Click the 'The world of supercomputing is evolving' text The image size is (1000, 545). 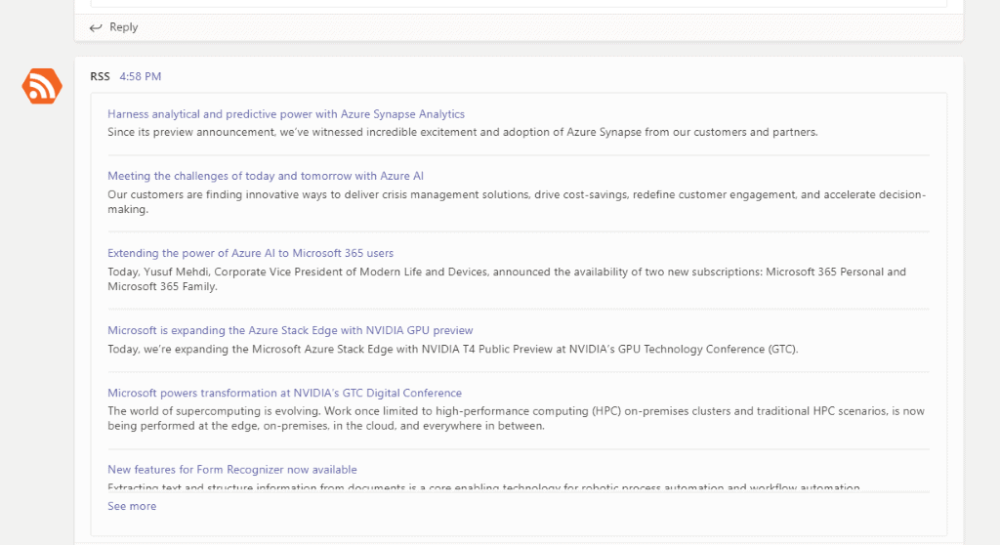coord(516,419)
